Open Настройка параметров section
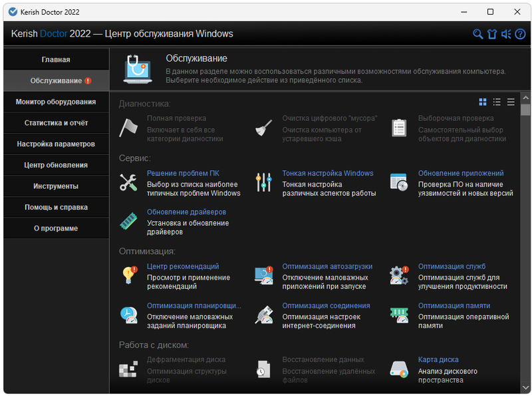 pyautogui.click(x=56, y=144)
